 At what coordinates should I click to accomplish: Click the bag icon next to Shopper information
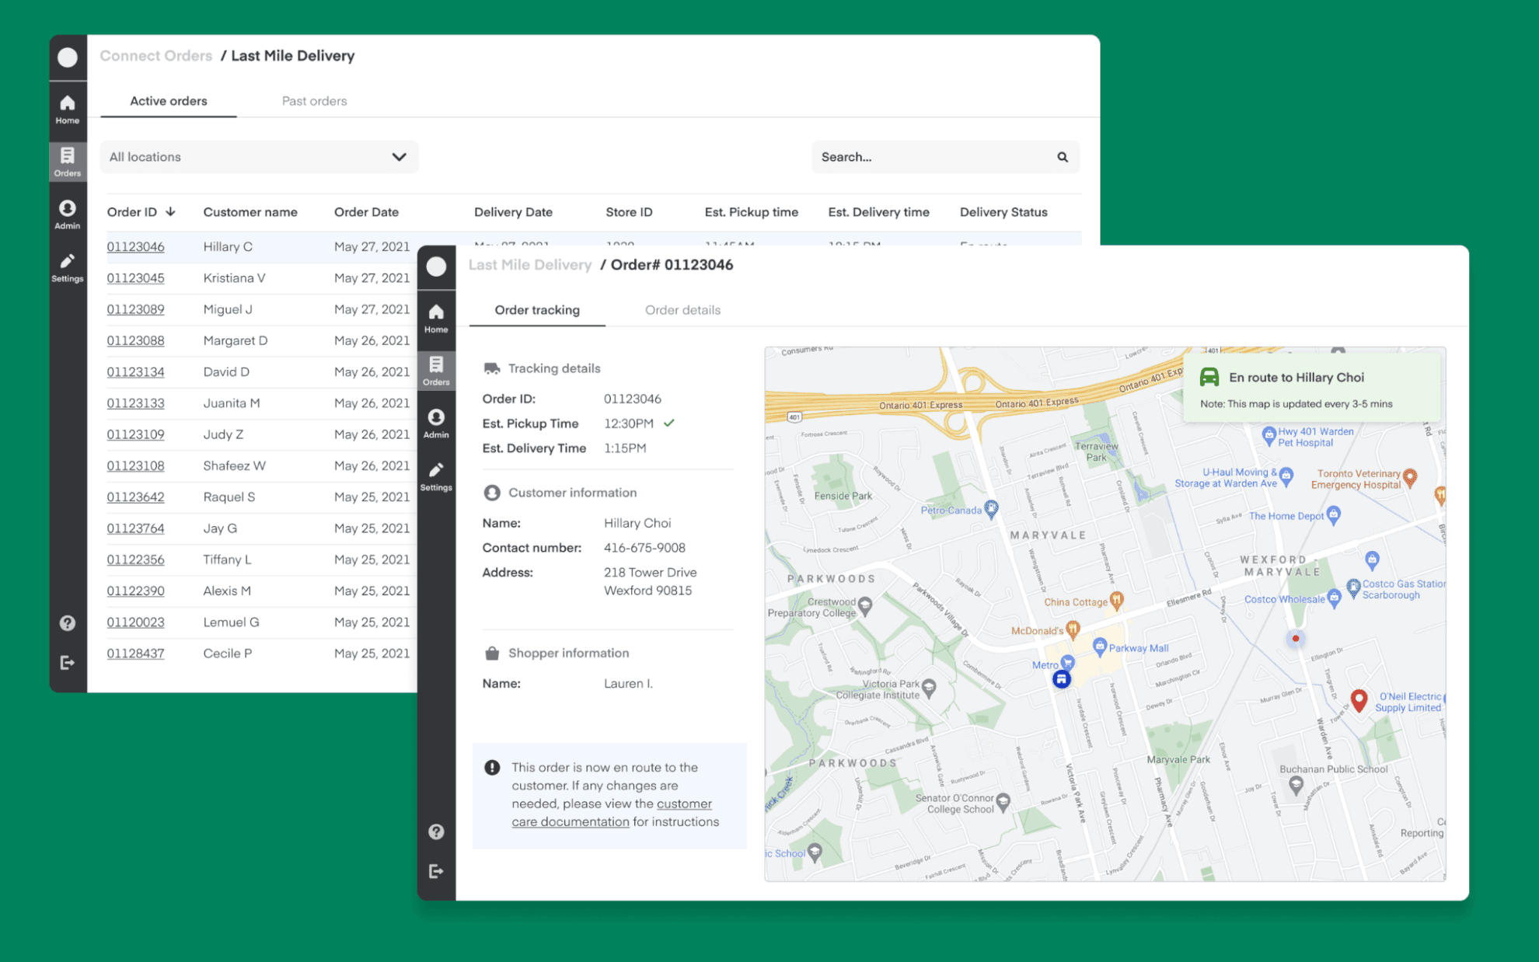[x=492, y=653]
